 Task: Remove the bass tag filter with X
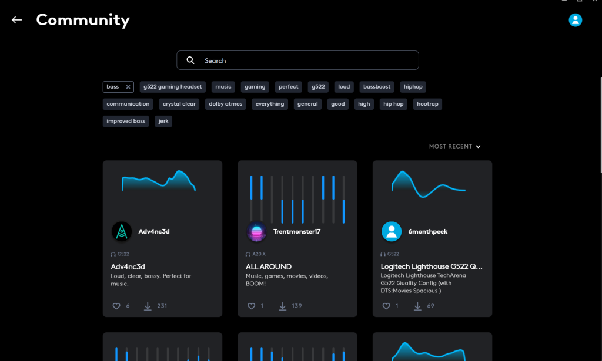coord(128,87)
